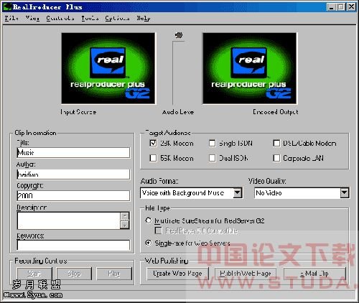This screenshot has width=359, height=303.
Task: Enable the DSL/Cable Modem checkbox
Action: [276, 144]
